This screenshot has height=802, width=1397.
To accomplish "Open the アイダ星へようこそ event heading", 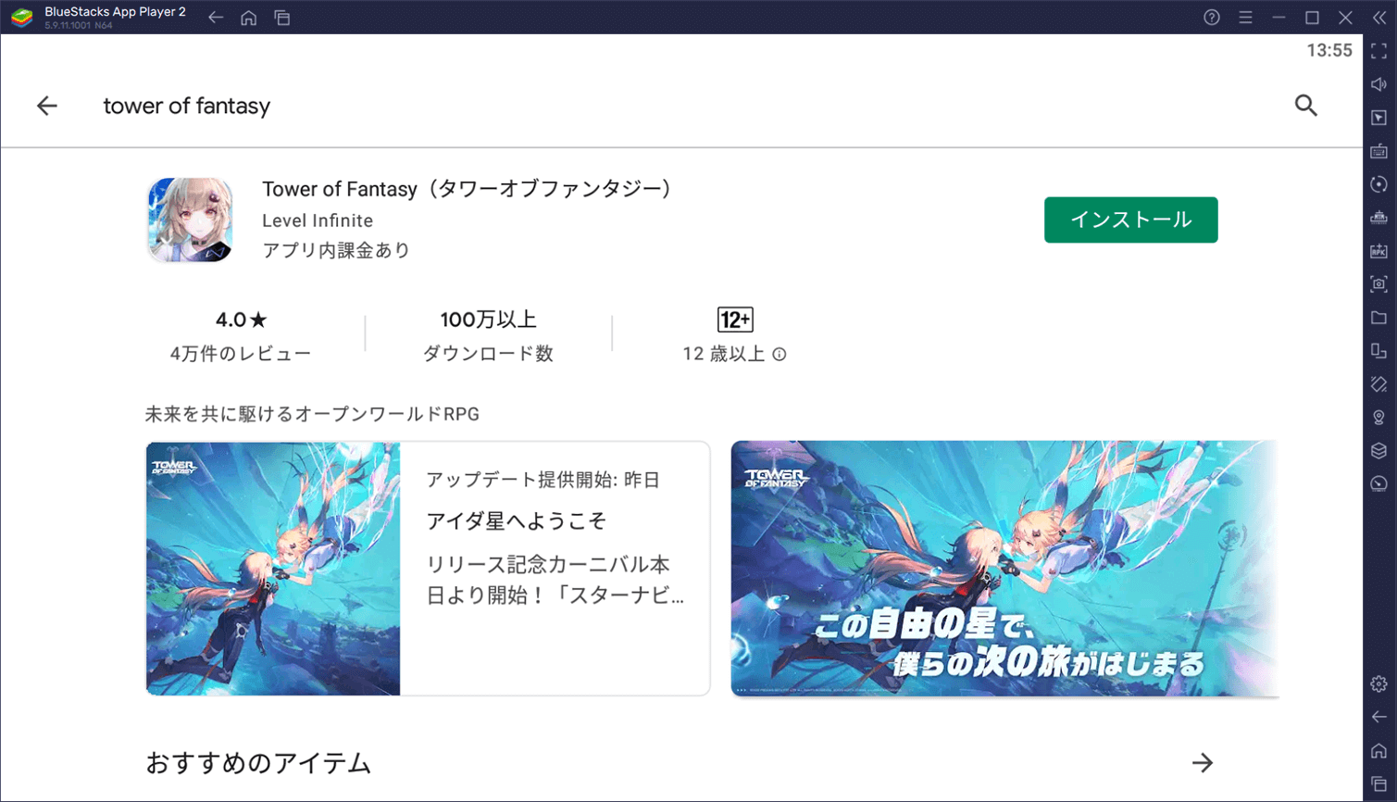I will coord(517,521).
